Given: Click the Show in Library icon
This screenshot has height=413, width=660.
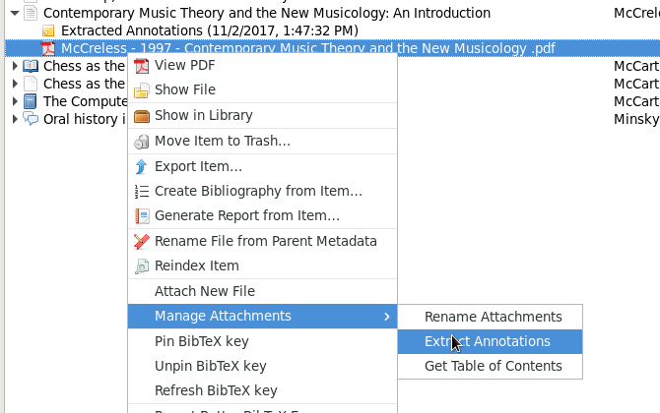Looking at the screenshot, I should [141, 116].
